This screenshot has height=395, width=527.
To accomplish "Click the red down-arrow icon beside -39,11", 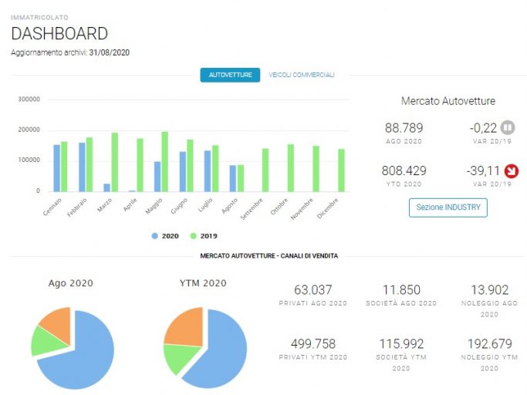I will [x=512, y=171].
